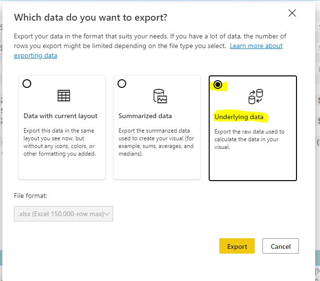Click the "Data with current layout" card title
Screen dimensions: 320x281
point(60,116)
